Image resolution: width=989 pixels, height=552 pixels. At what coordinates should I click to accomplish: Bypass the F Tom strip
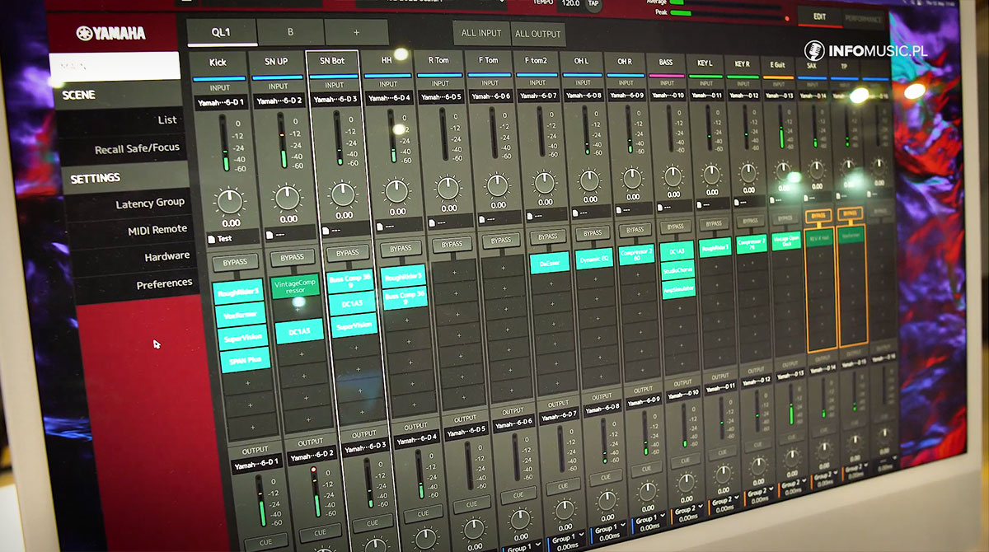tap(501, 241)
